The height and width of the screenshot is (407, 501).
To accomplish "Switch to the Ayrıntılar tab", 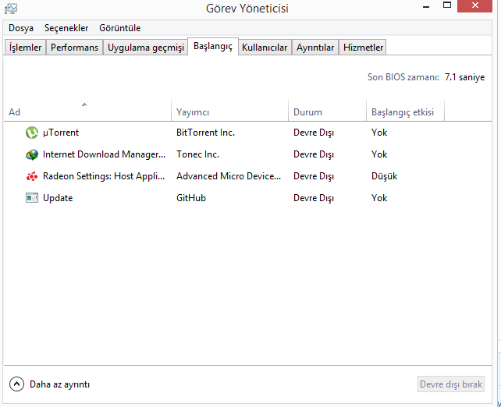I will coord(315,48).
